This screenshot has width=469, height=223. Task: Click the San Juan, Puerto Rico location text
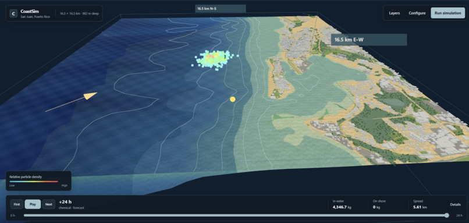(x=35, y=17)
